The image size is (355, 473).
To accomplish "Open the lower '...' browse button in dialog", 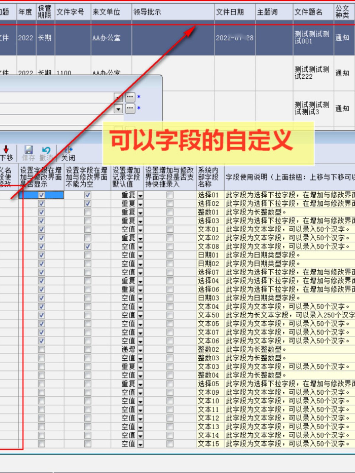I will (x=130, y=108).
